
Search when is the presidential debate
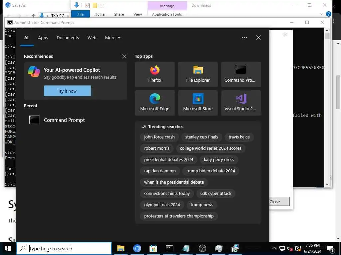174,182
